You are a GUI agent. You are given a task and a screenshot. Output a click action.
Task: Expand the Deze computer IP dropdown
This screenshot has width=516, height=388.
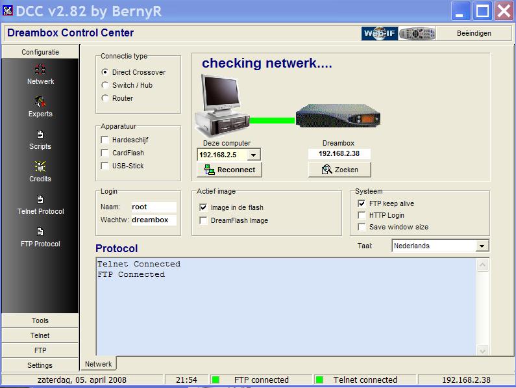tap(253, 155)
